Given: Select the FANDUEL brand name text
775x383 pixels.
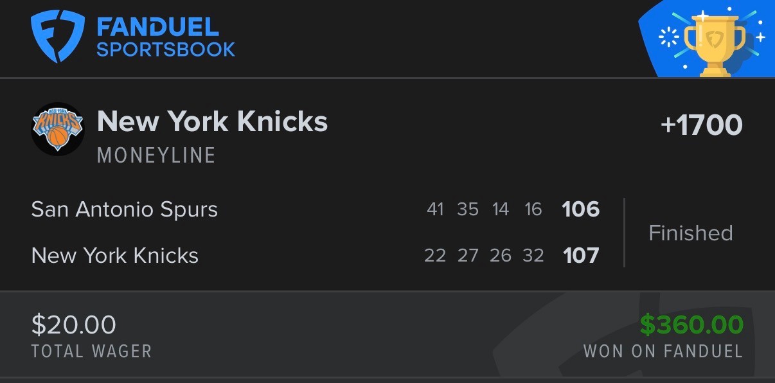Looking at the screenshot, I should click(158, 27).
